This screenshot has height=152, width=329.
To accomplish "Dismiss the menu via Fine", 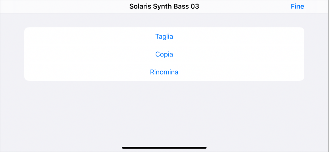I will point(297,6).
